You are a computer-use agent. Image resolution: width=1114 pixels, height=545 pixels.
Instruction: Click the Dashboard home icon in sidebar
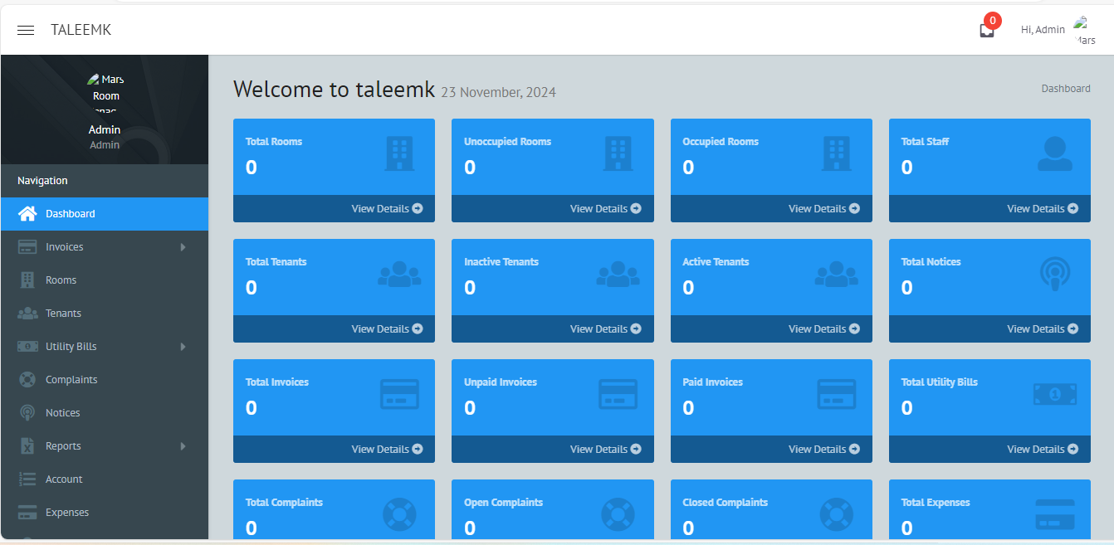27,214
